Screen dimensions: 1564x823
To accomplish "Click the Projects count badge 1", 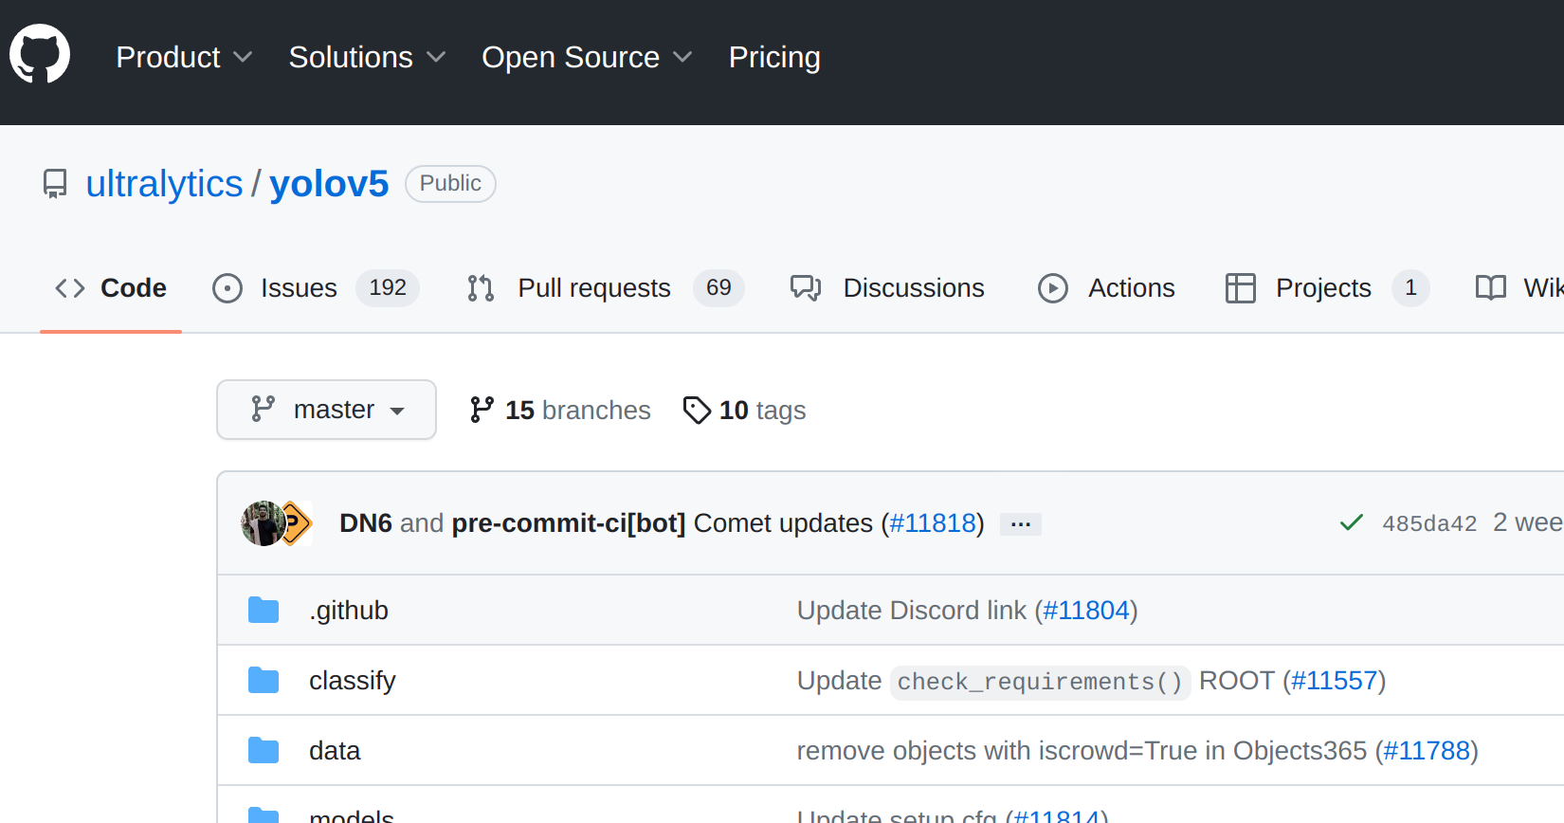I will [x=1410, y=287].
